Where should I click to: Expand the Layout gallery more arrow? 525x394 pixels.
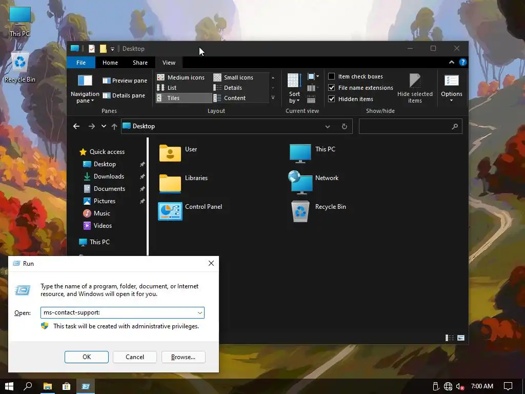pos(273,98)
